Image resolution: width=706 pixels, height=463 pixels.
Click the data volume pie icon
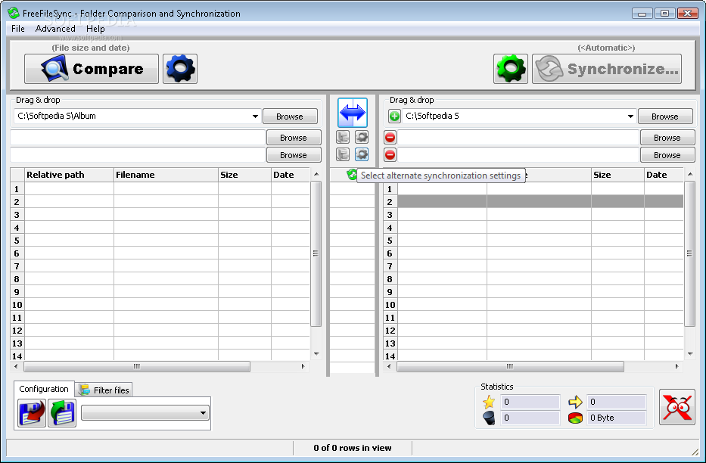point(575,418)
